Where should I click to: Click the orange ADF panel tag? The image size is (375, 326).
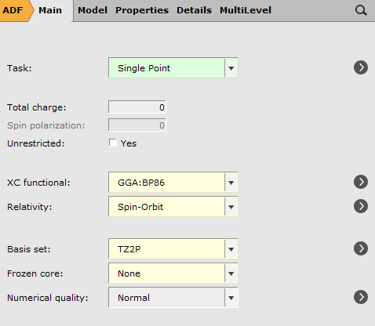tap(15, 10)
